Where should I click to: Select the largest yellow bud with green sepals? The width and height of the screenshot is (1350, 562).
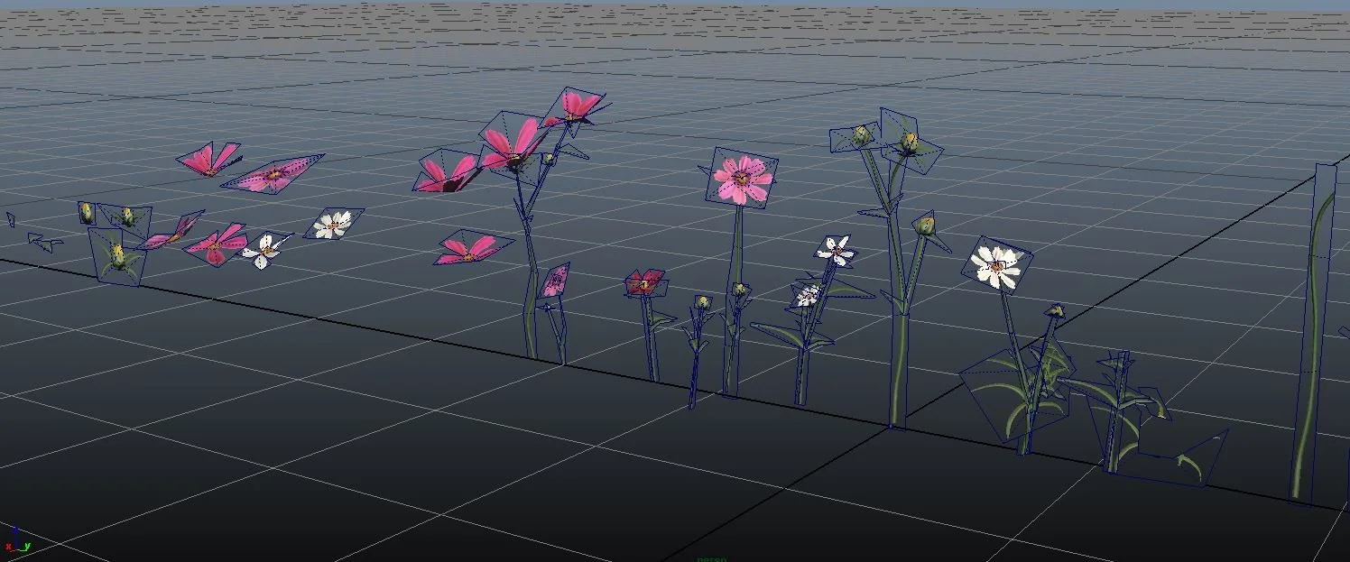coord(117,256)
